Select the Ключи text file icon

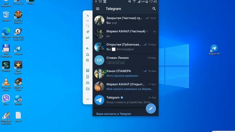[x=18, y=117]
